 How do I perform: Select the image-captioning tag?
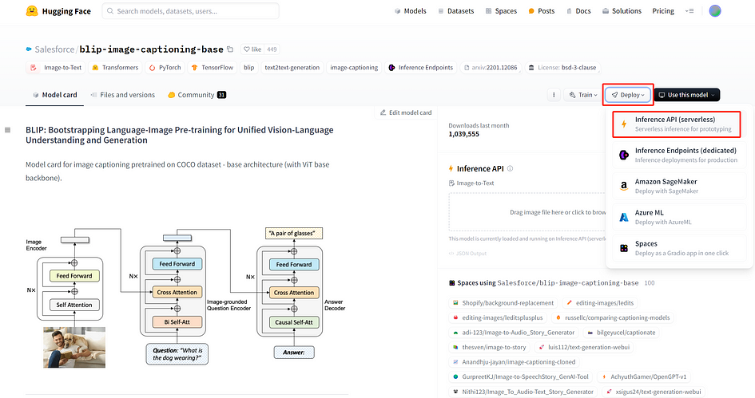[x=354, y=68]
